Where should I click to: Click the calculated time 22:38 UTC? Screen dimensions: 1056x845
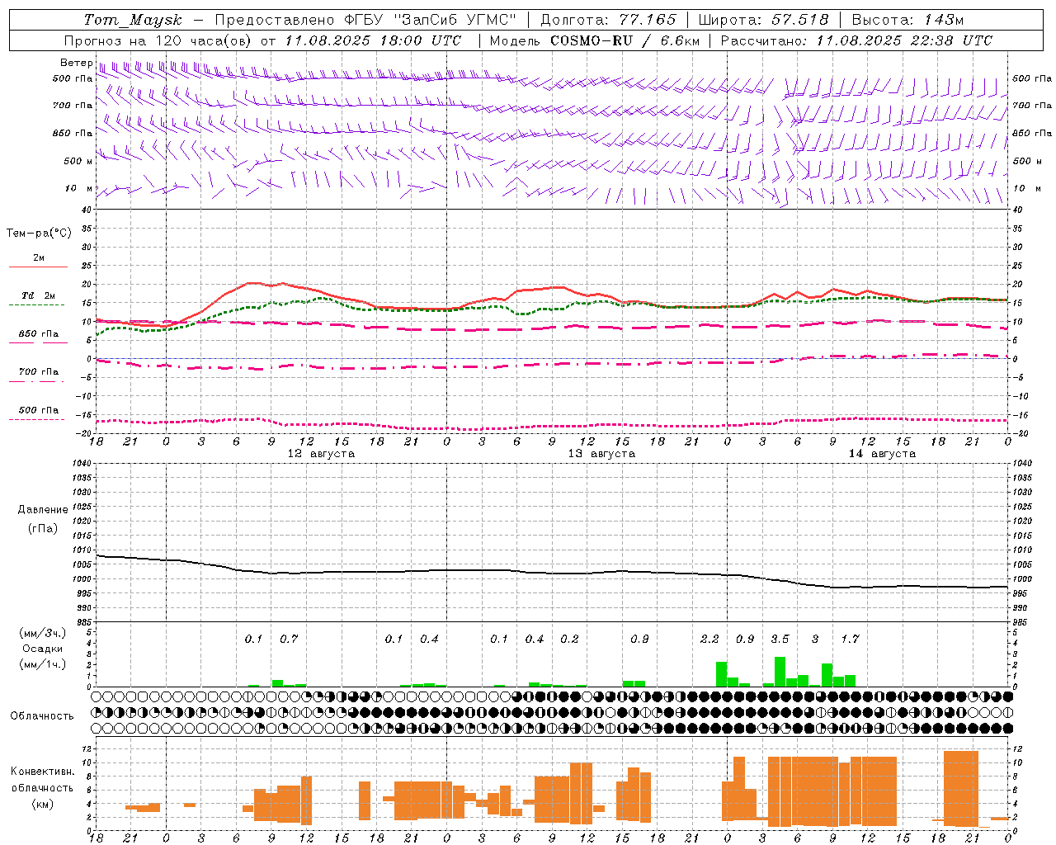(x=949, y=40)
